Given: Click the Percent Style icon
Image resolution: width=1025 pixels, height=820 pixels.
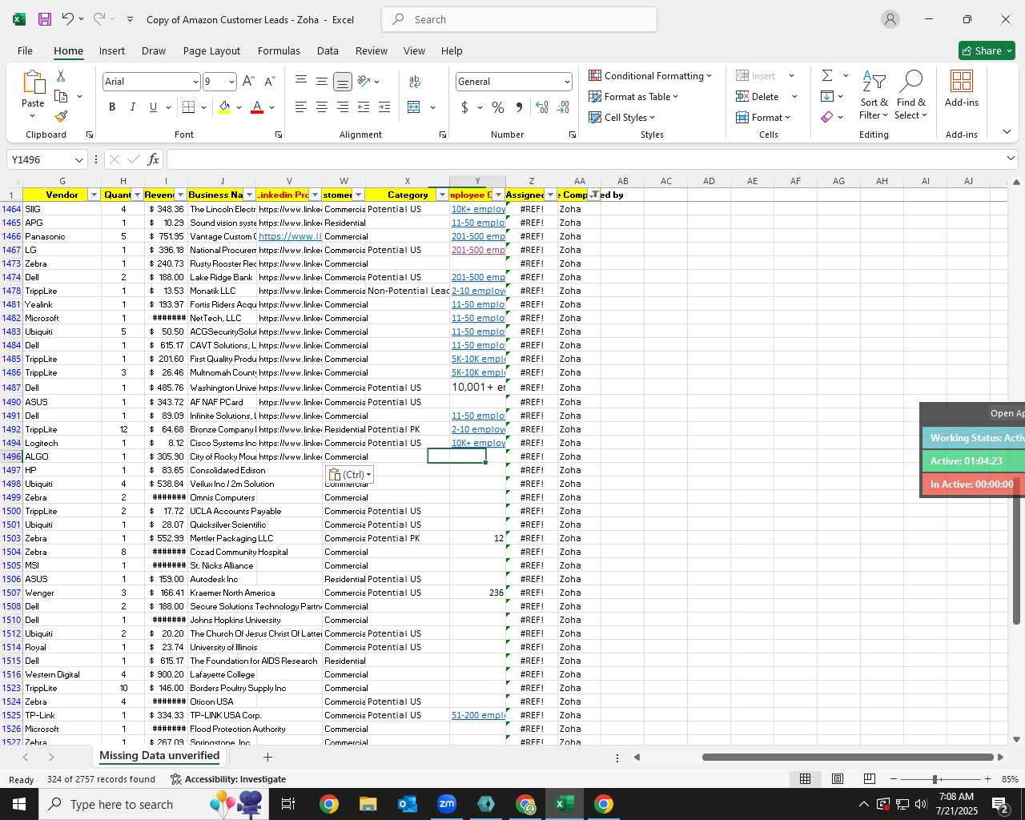Looking at the screenshot, I should 498,107.
